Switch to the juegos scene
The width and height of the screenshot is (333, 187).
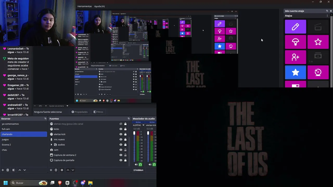23,139
